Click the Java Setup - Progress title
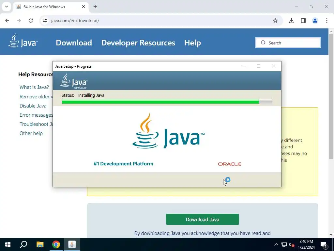This screenshot has width=334, height=251. (x=73, y=66)
